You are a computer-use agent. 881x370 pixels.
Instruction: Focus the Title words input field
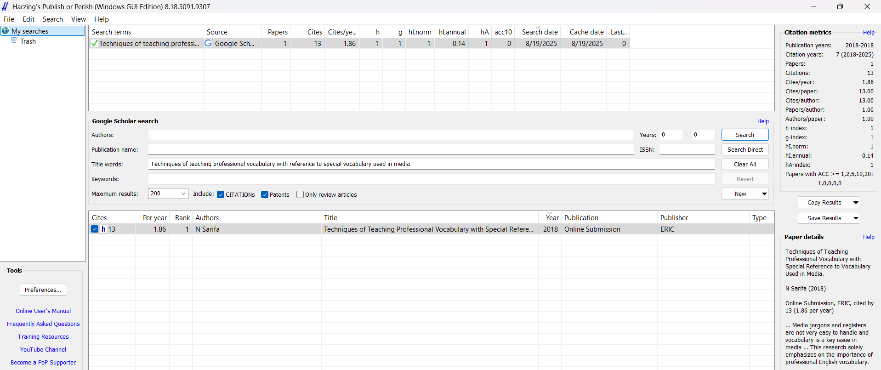click(x=432, y=164)
